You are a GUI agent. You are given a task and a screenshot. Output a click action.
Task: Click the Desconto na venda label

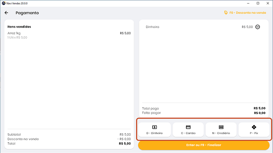coord(23,139)
